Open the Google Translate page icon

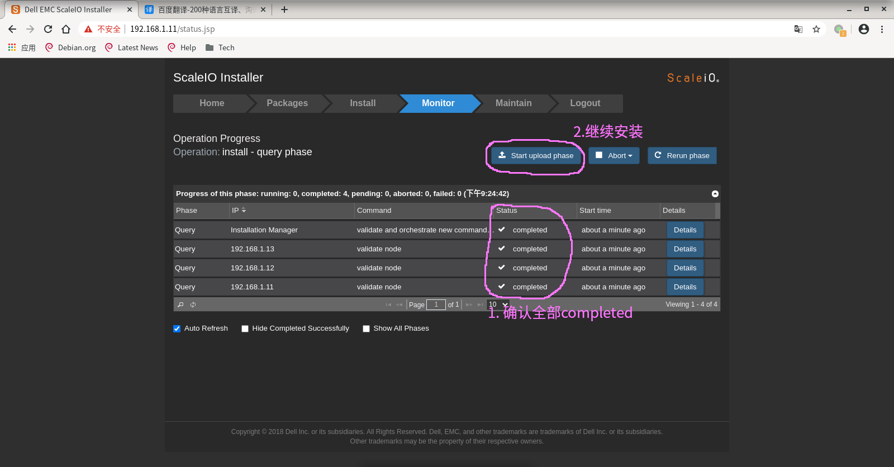tap(798, 29)
